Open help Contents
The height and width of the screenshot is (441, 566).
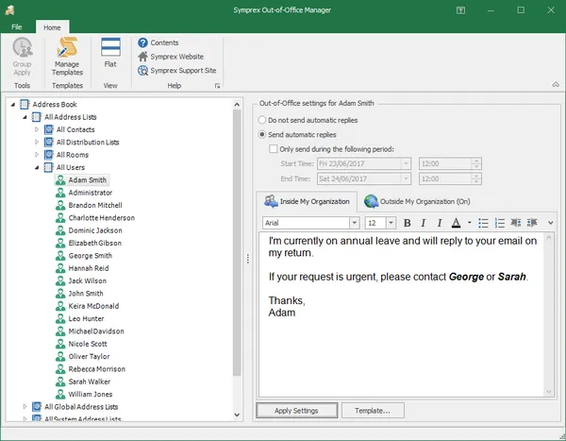click(158, 42)
